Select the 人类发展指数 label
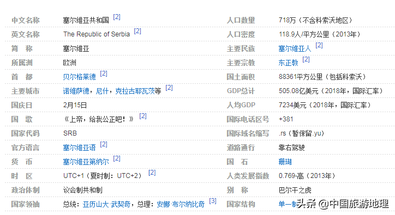The image size is (395, 215). point(248,176)
